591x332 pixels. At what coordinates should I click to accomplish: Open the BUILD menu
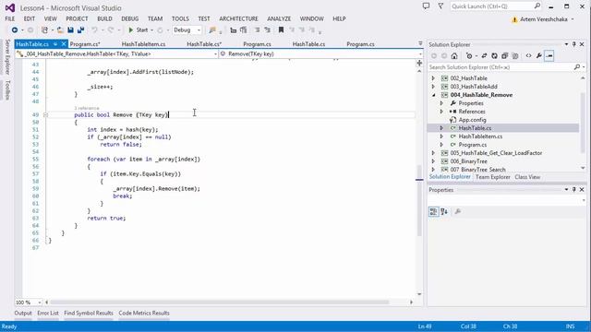pos(104,18)
